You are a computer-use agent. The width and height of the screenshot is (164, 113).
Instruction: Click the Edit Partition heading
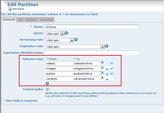[23, 4]
